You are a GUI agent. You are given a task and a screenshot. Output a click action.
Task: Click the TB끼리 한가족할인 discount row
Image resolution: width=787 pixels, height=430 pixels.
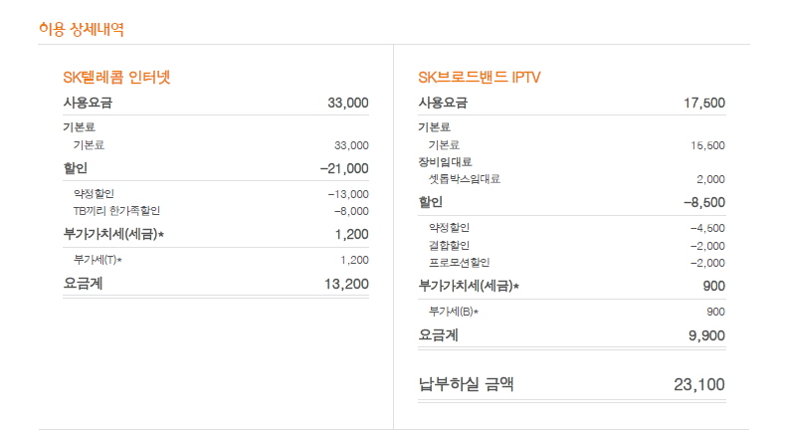(x=116, y=210)
